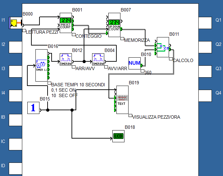The width and height of the screenshot is (223, 176).
Task: Select the TIMER BW block B004
Action: tap(98, 59)
